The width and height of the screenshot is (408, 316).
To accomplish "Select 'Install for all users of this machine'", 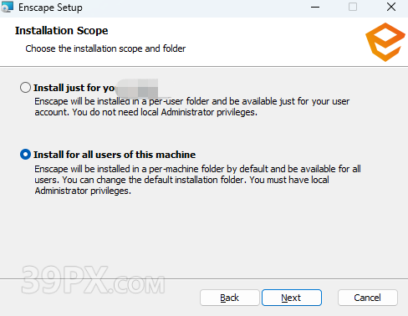I will click(25, 155).
